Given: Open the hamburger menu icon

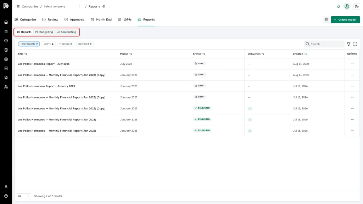Looking at the screenshot, I should pos(18,6).
